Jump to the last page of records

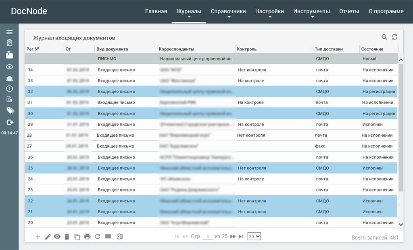click(241, 237)
